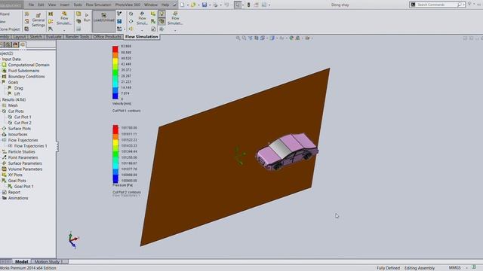This screenshot has height=271, width=483.
Task: Click the lightbulb display icon in ribbon
Action: pos(162,14)
